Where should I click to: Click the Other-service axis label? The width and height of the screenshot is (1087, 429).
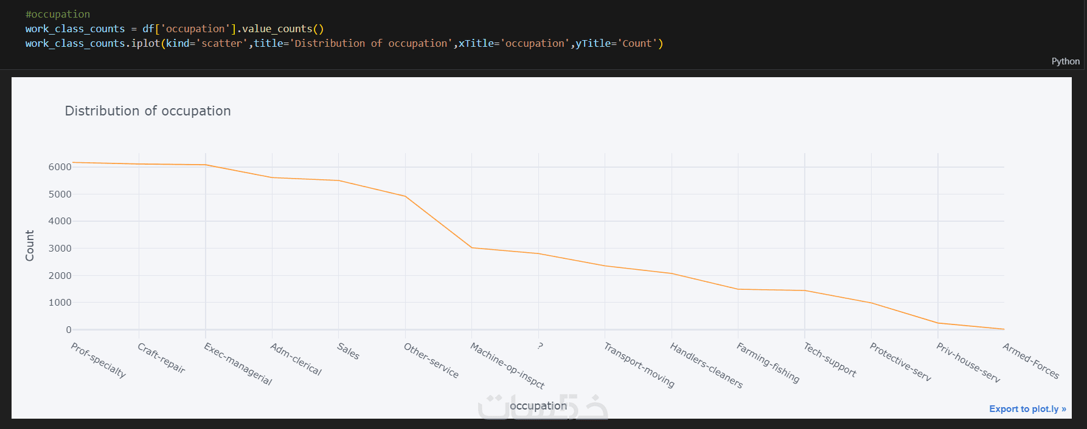(x=431, y=360)
